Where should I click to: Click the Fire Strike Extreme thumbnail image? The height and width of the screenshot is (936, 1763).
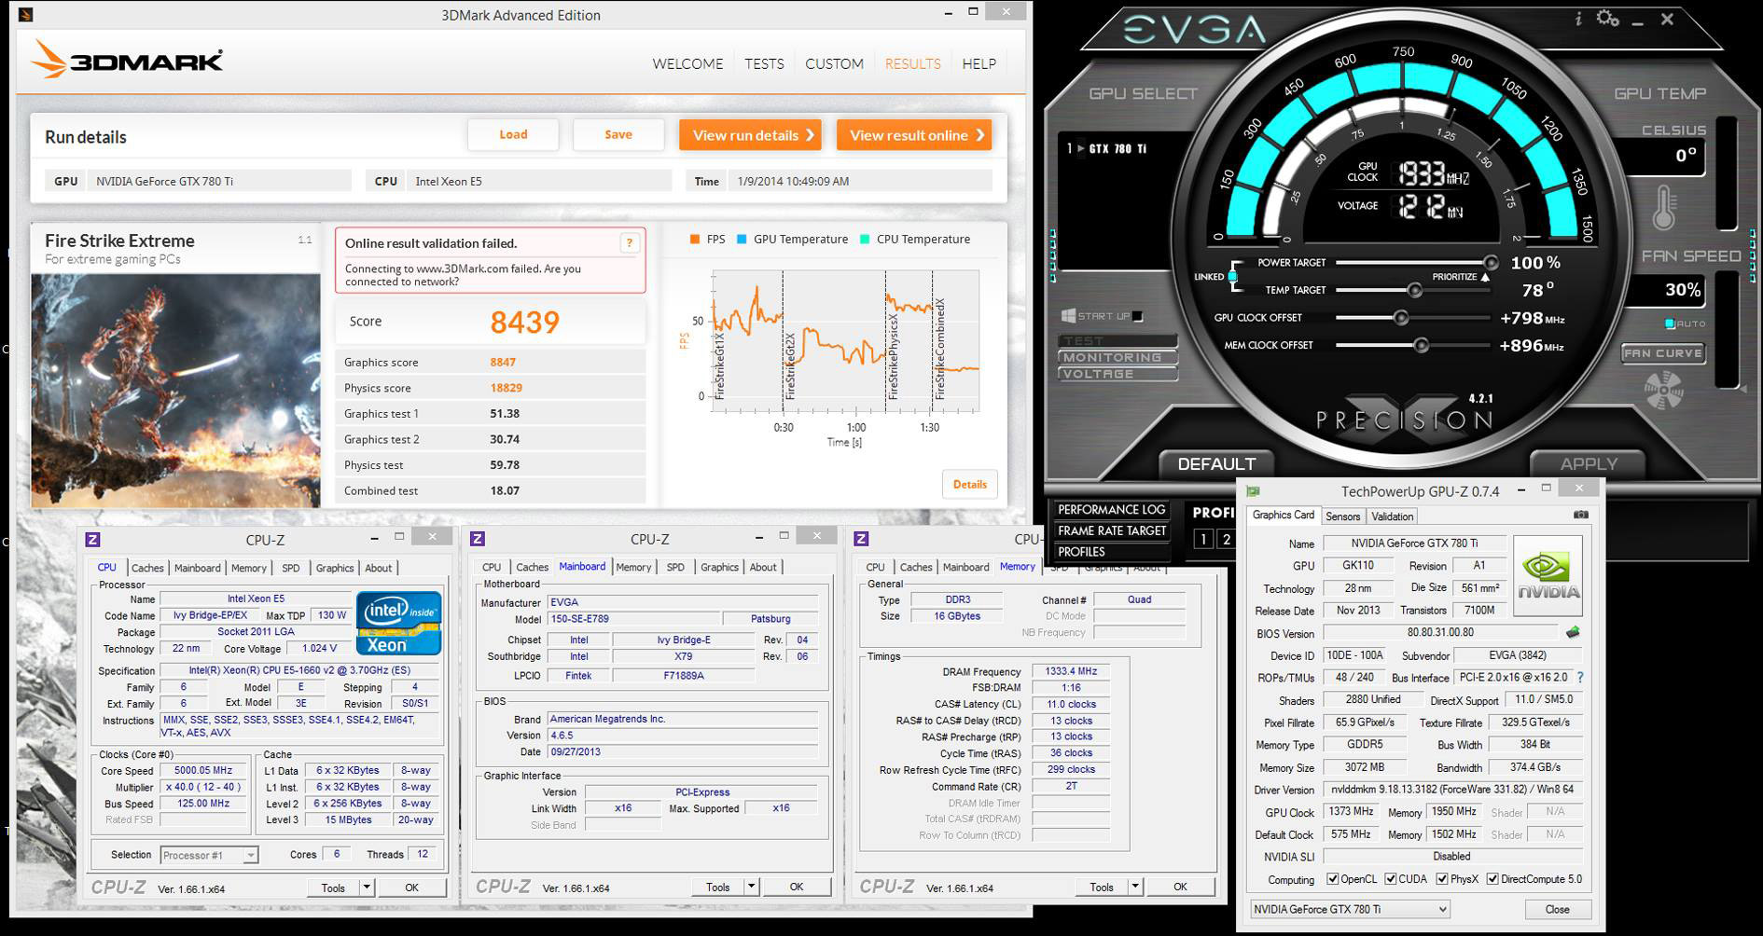click(175, 391)
